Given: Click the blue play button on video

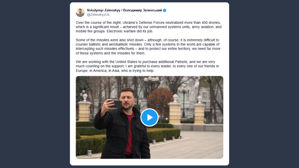Looking at the screenshot, I should [x=150, y=117].
